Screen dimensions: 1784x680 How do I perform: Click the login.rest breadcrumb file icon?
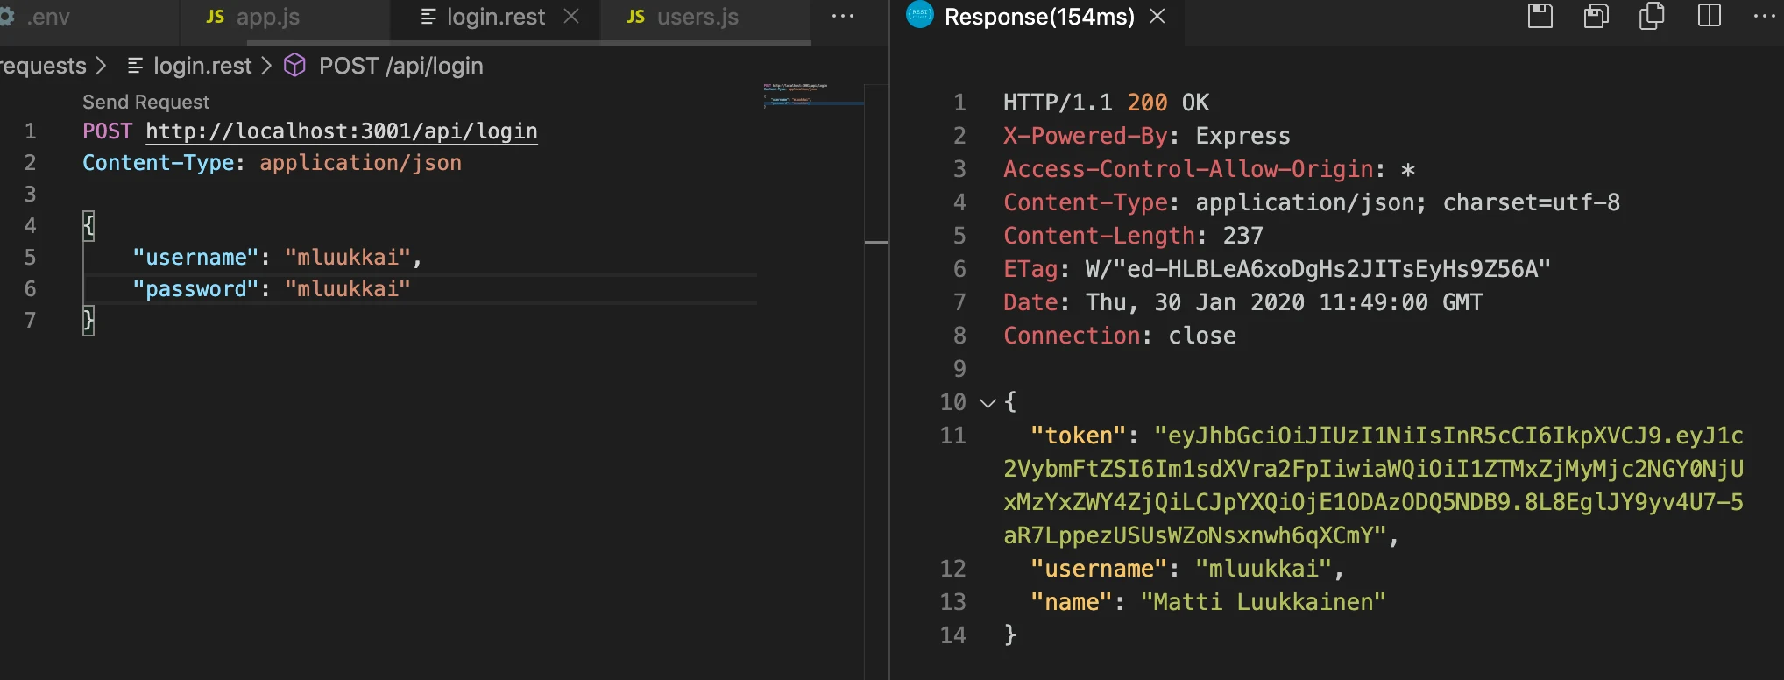135,66
